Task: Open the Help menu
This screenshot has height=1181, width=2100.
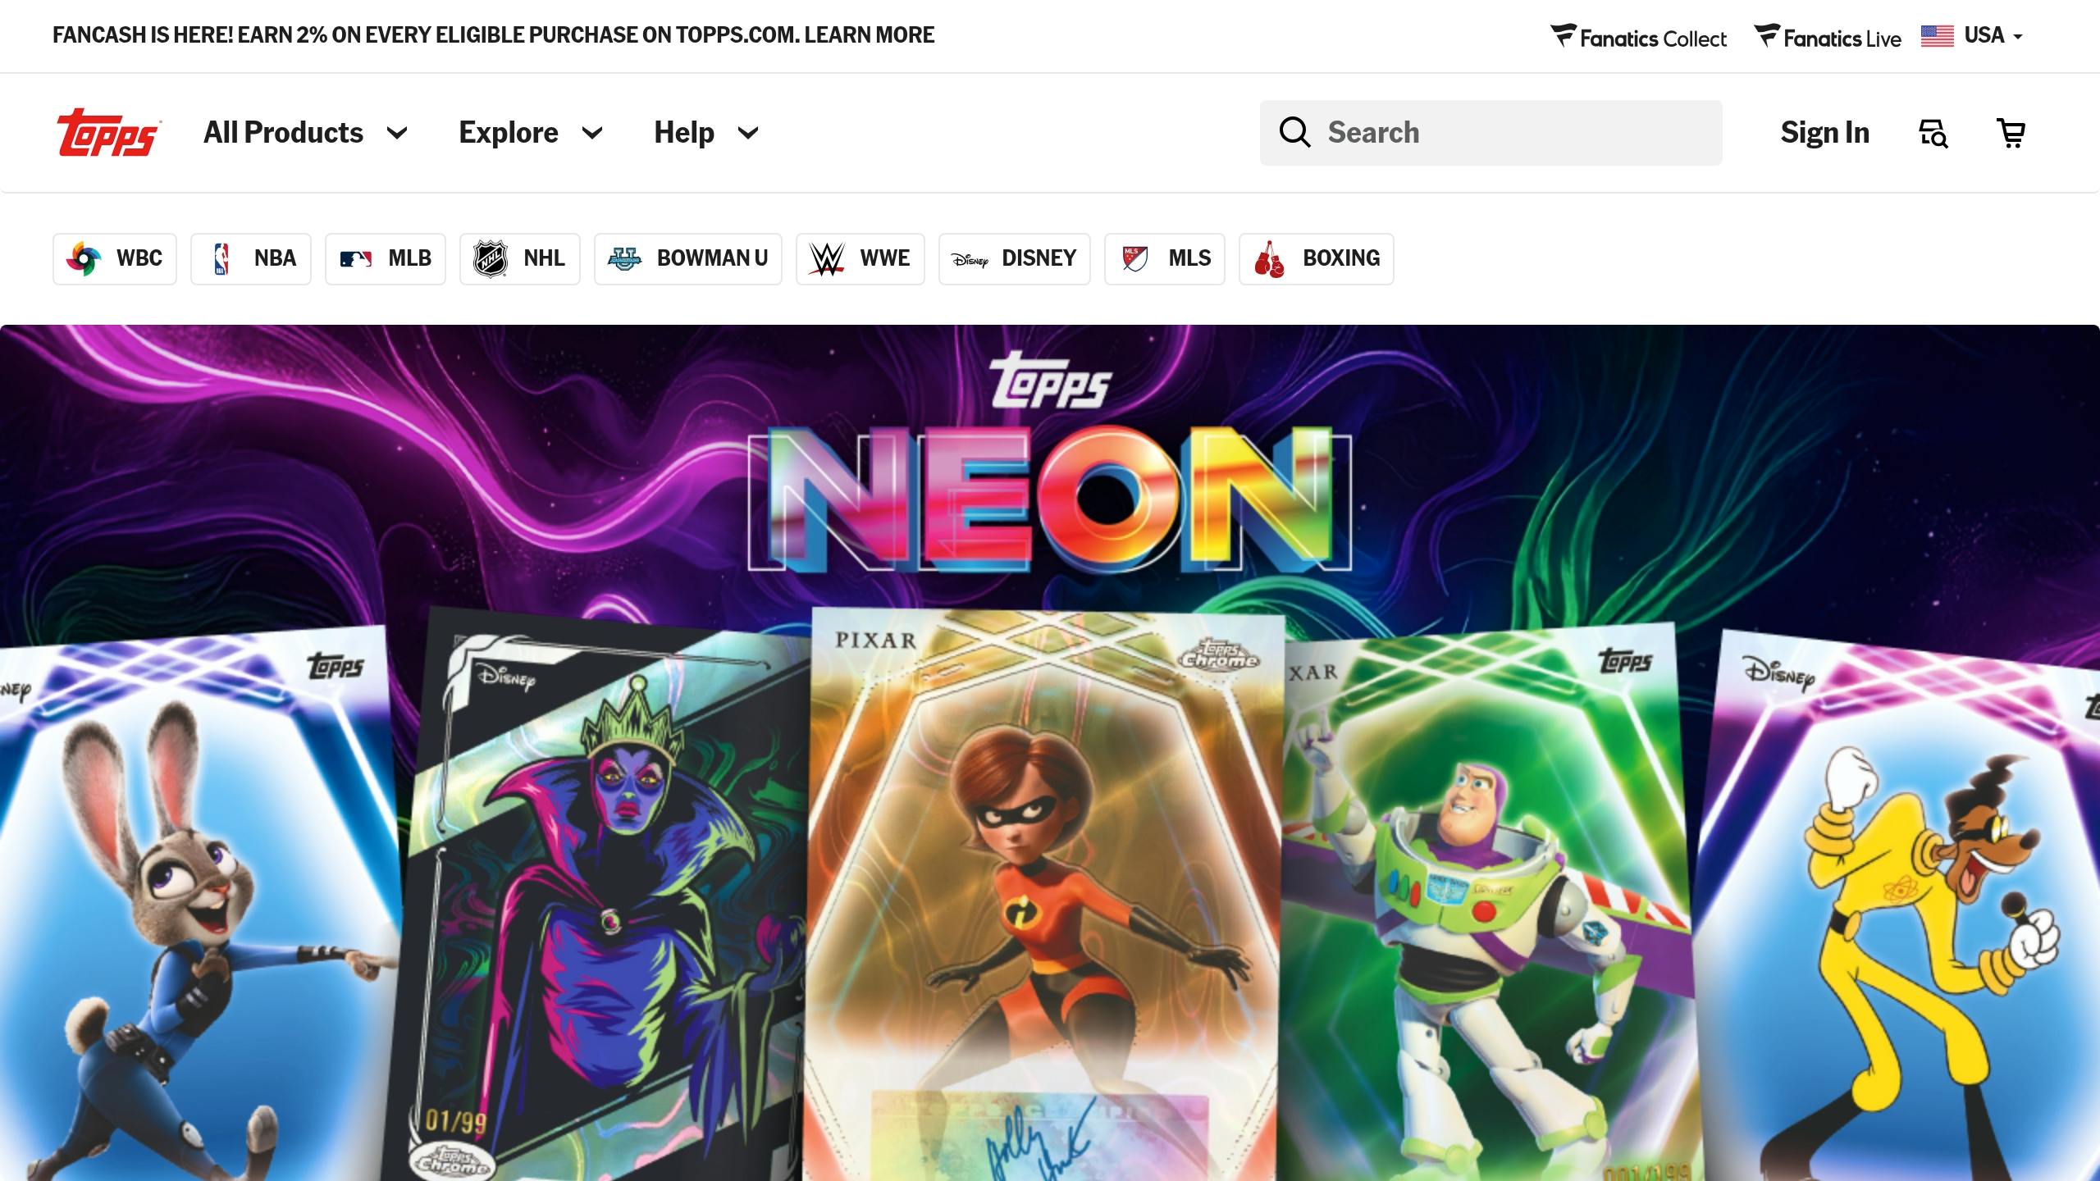Action: coord(706,133)
